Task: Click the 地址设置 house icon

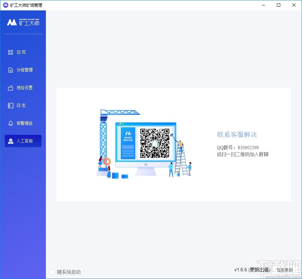Action: (10, 88)
